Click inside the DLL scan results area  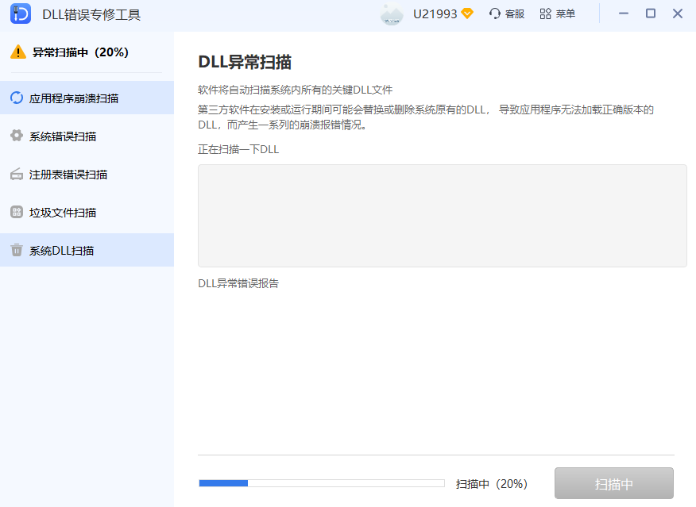[442, 215]
